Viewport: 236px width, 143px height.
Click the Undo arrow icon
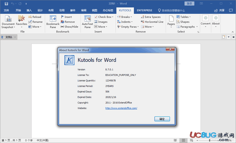(13, 4)
